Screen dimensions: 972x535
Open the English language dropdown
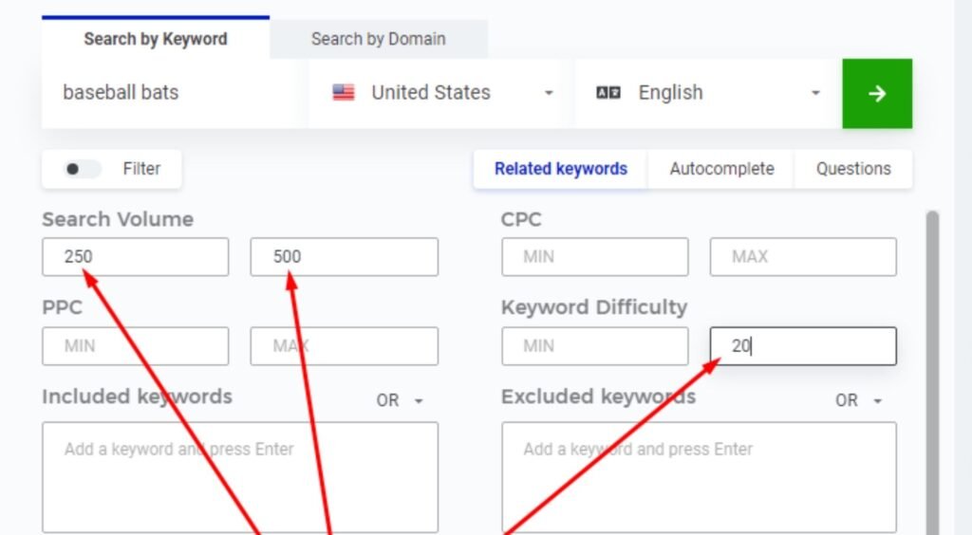tap(814, 93)
